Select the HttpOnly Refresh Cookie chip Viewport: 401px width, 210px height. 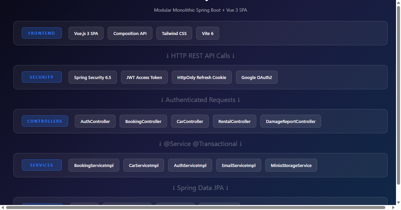(202, 77)
